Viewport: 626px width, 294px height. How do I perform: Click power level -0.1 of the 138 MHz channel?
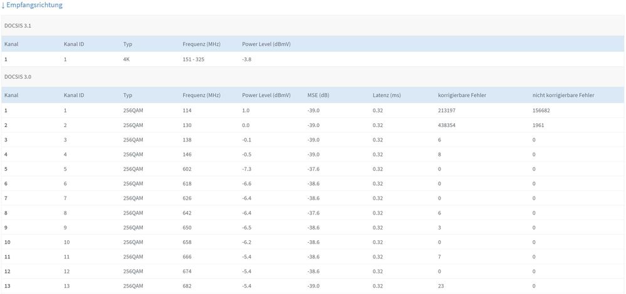point(247,140)
